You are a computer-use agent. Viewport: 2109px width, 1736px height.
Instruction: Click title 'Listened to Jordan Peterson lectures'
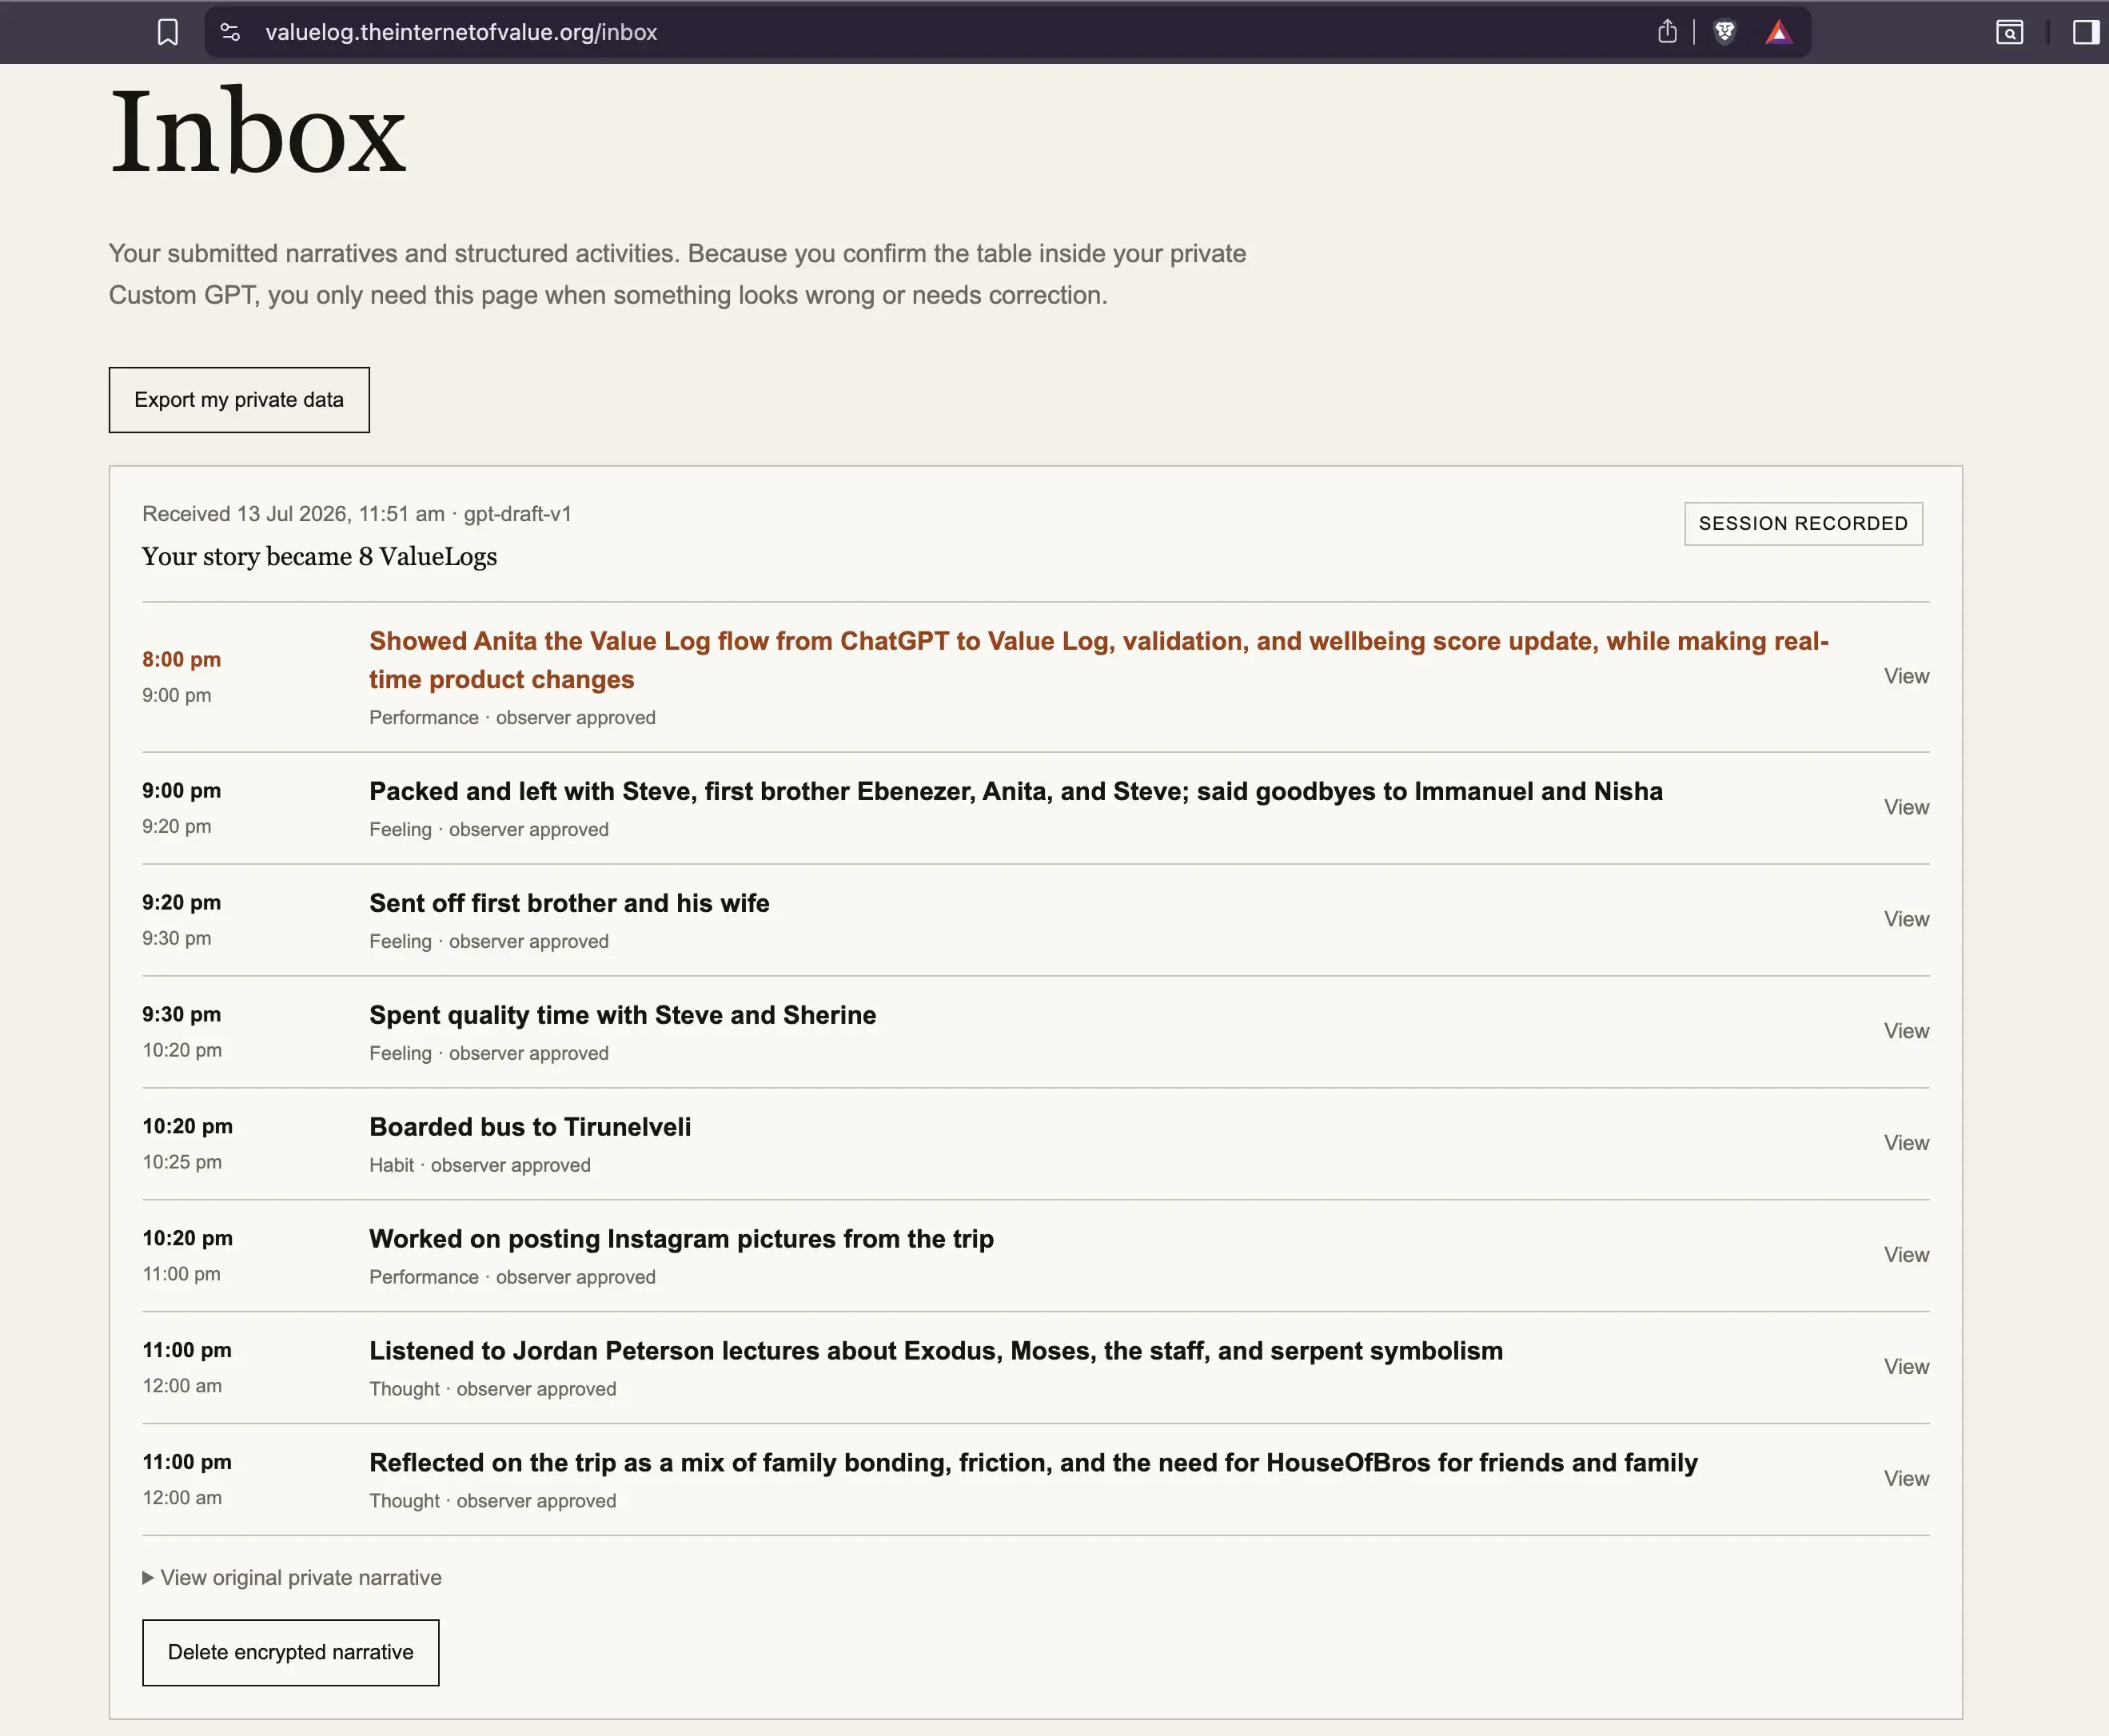tap(936, 1351)
